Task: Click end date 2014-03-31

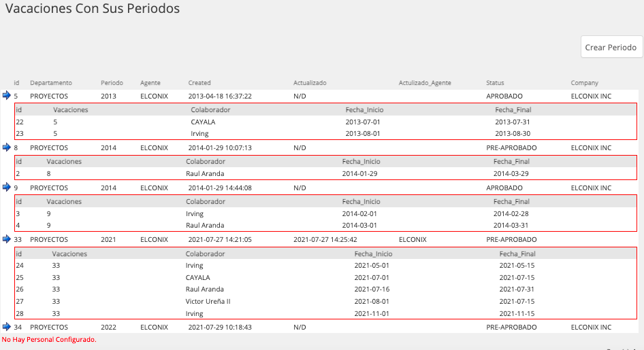Action: (511, 225)
